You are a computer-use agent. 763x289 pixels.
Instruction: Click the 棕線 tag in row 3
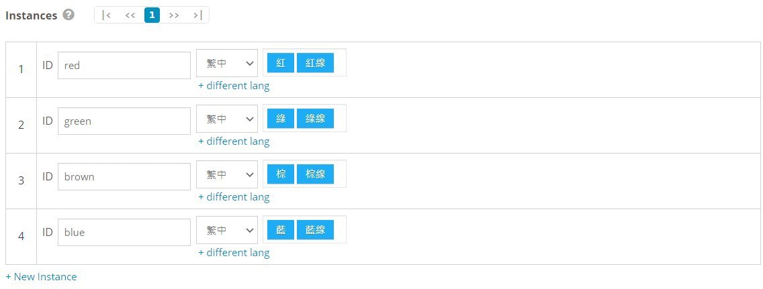(x=315, y=174)
